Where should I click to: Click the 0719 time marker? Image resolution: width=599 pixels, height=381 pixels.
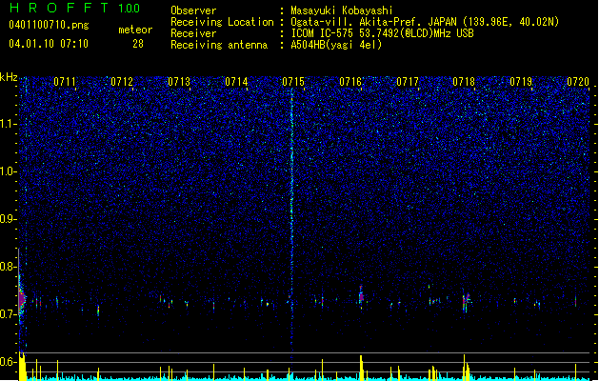click(521, 82)
